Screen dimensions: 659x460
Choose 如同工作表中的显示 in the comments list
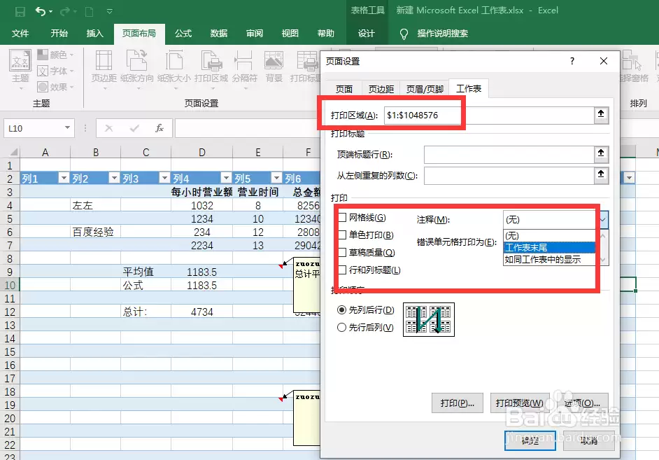tap(549, 260)
